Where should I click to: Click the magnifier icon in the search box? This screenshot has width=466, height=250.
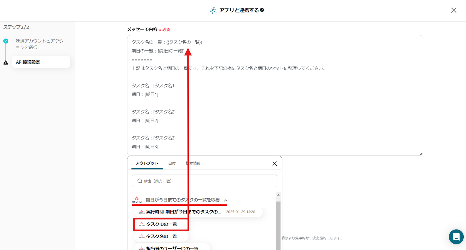[140, 181]
